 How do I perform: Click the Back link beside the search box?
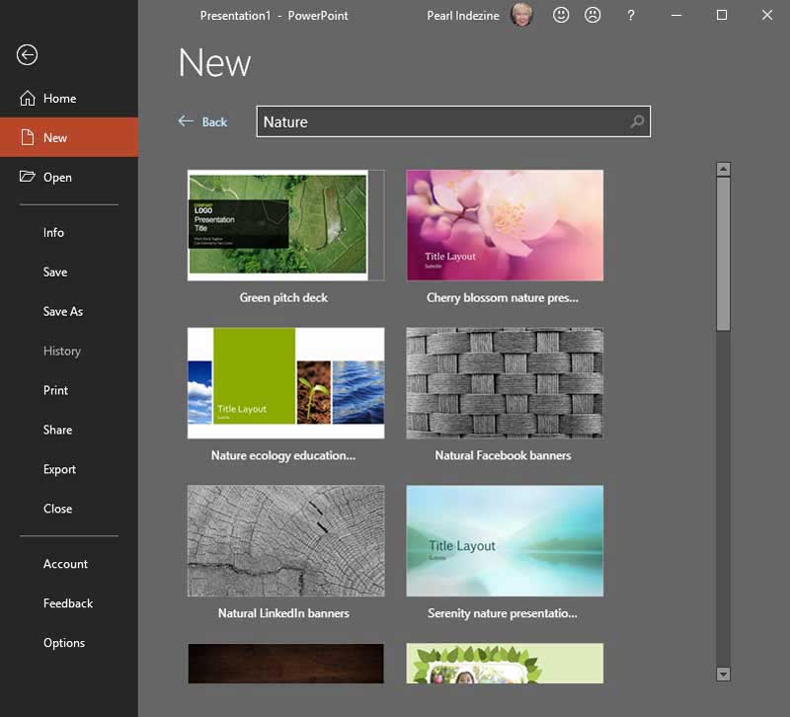202,121
